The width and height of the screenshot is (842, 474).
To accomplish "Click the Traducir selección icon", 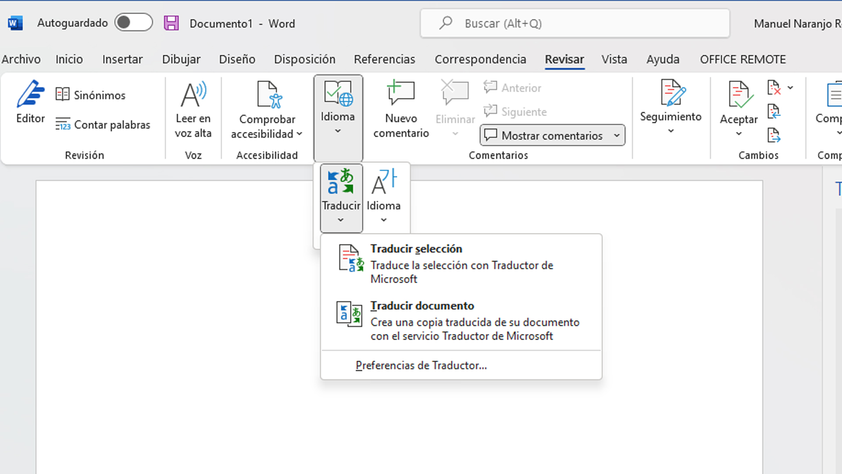I will (350, 258).
